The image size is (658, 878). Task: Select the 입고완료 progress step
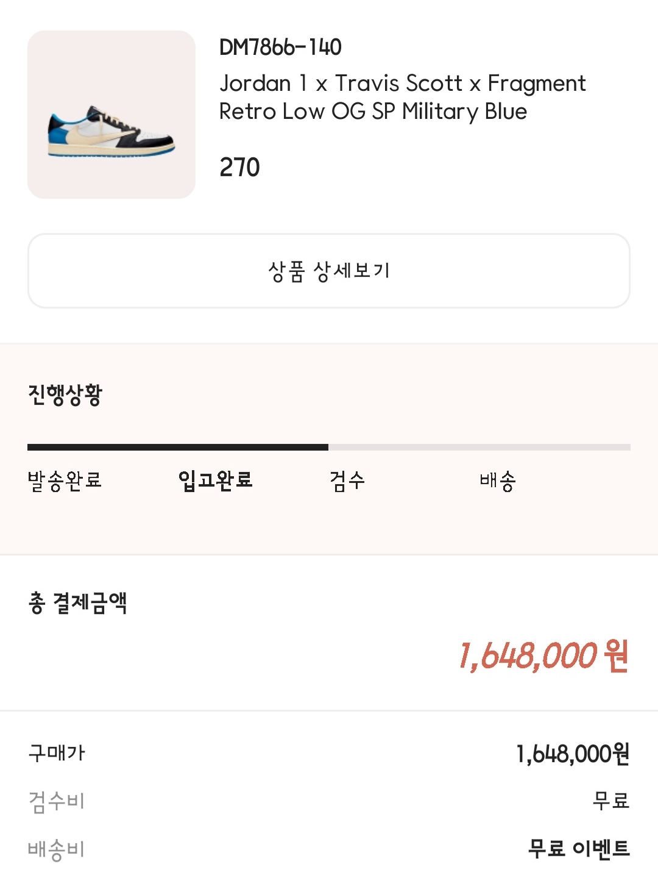[215, 480]
